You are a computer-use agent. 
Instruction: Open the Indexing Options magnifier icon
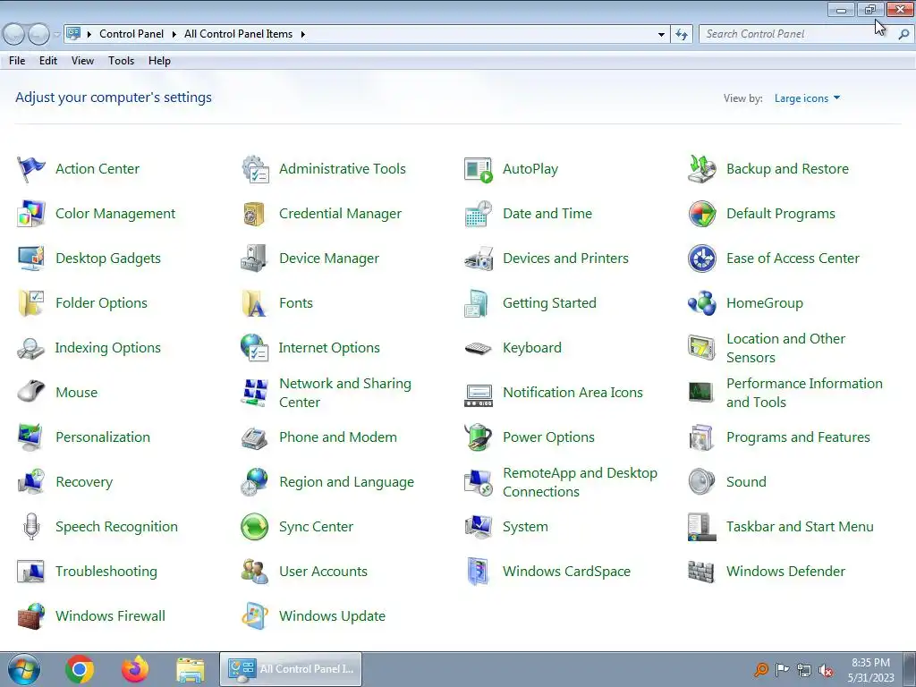point(31,348)
